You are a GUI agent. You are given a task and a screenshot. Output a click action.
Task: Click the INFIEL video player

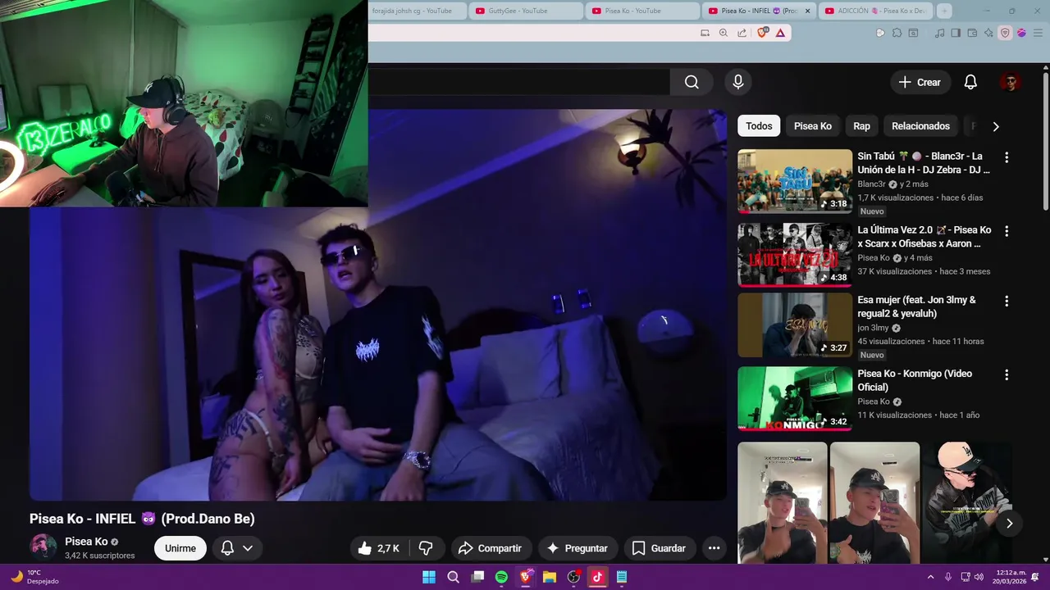click(x=377, y=305)
